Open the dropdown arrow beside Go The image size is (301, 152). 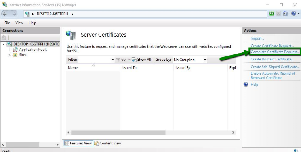(129, 60)
